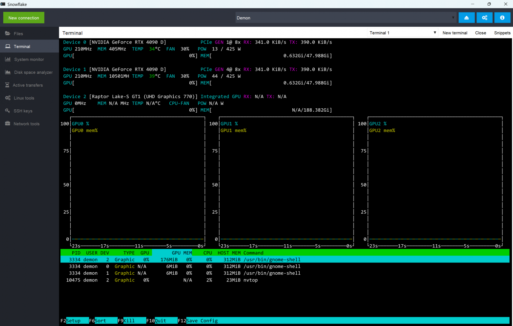Close the current terminal session
513x326 pixels.
coord(480,33)
